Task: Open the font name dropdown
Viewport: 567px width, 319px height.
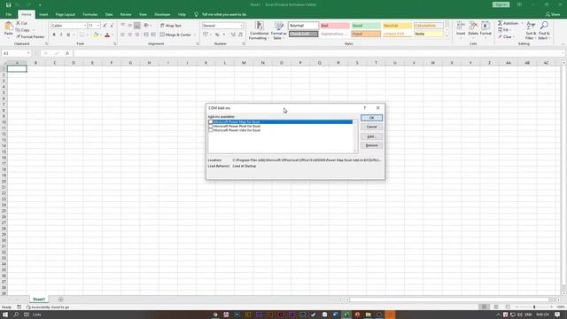Action: [x=85, y=26]
